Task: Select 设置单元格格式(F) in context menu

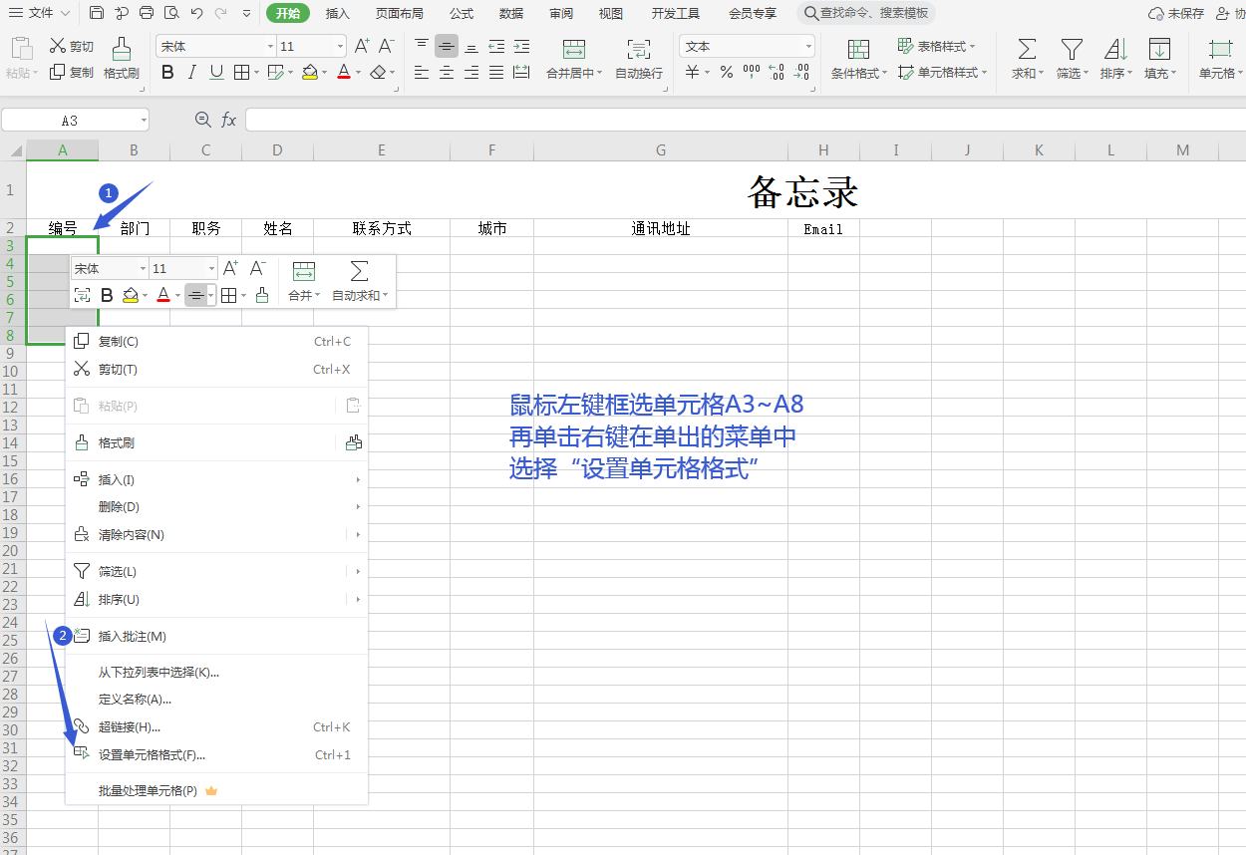Action: [216, 754]
